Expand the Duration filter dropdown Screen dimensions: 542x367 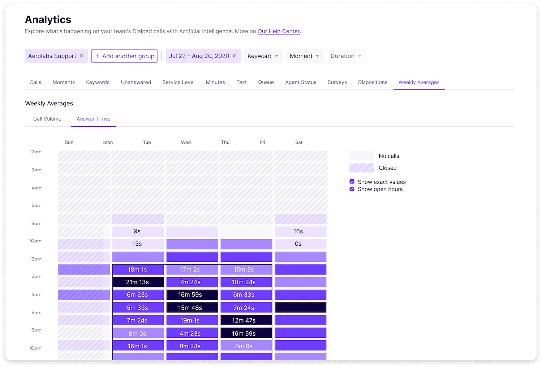[346, 56]
